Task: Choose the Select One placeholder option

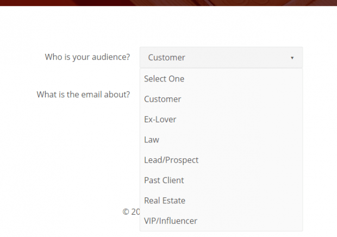Action: tap(221, 79)
